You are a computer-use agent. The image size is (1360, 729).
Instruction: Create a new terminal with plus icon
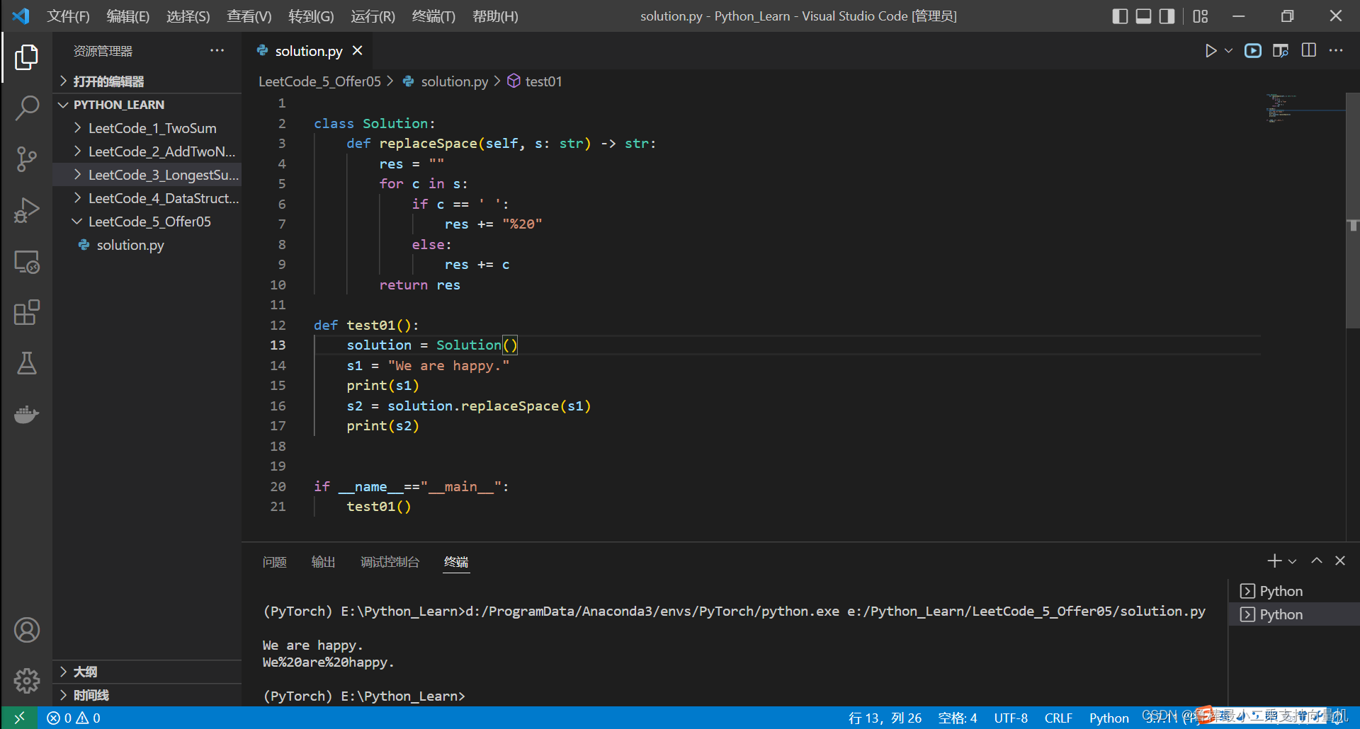point(1274,561)
